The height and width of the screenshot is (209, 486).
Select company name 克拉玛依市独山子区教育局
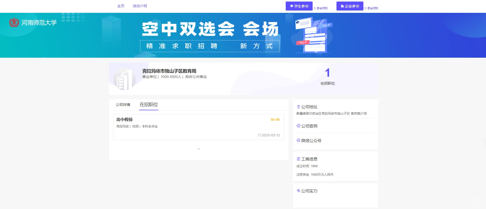pyautogui.click(x=169, y=71)
